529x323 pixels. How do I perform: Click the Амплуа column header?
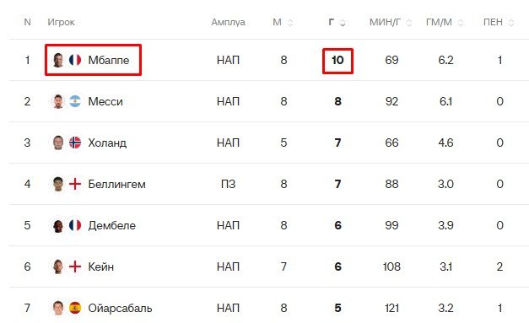[228, 22]
